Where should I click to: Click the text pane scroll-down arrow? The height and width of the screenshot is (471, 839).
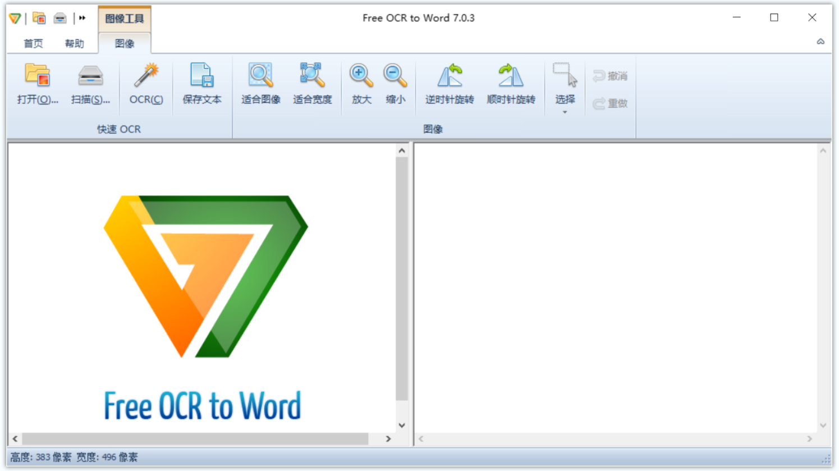(823, 426)
